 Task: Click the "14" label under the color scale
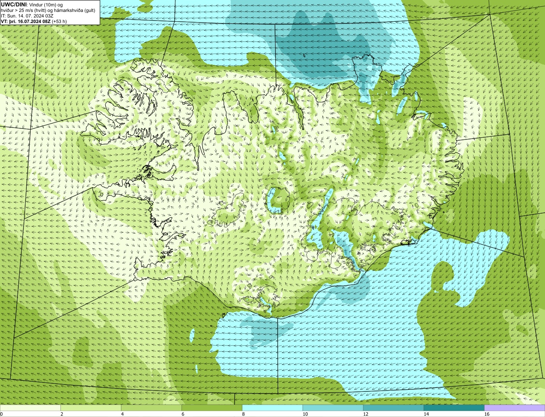426,414
